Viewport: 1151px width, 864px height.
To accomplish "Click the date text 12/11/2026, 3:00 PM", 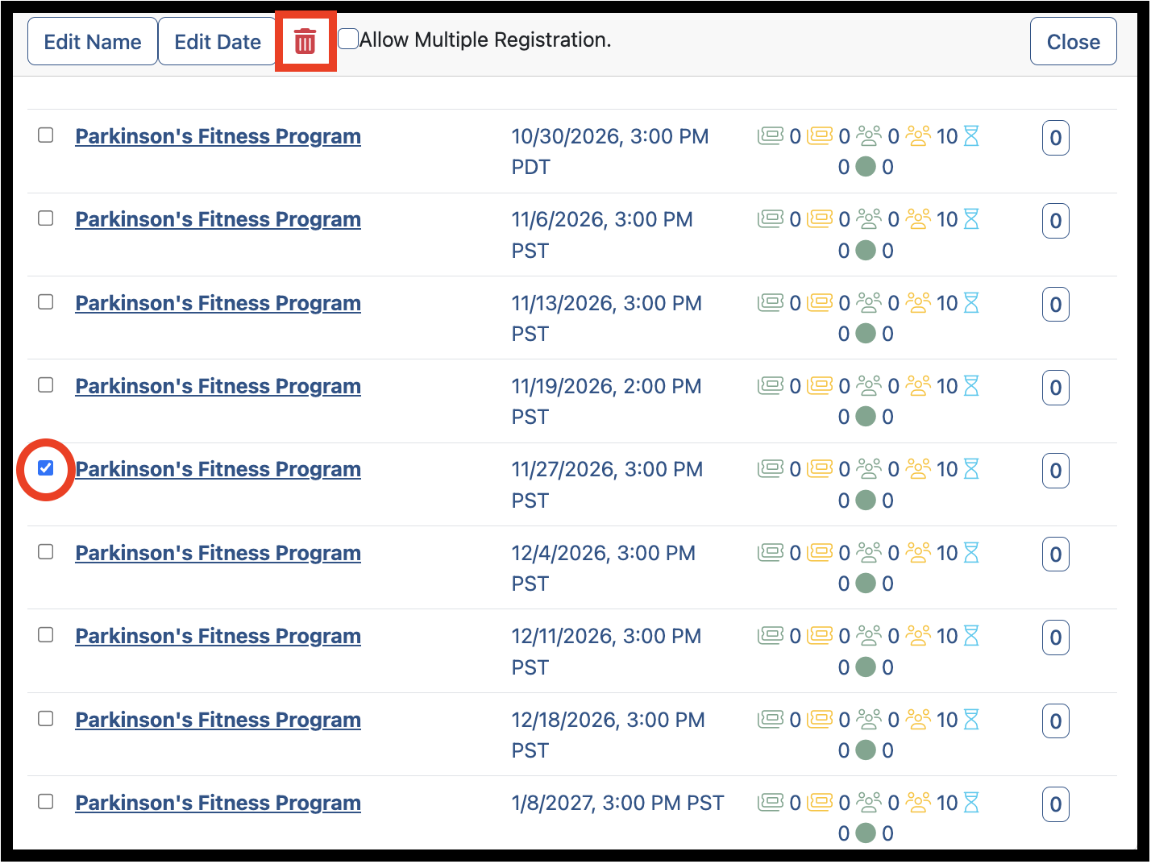I will tap(606, 636).
